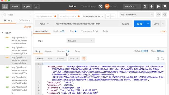169x95 pixels.
Task: Click the orange sync status icon
Action: pos(107,6)
